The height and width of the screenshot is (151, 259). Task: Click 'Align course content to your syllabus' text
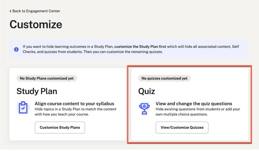(x=74, y=104)
